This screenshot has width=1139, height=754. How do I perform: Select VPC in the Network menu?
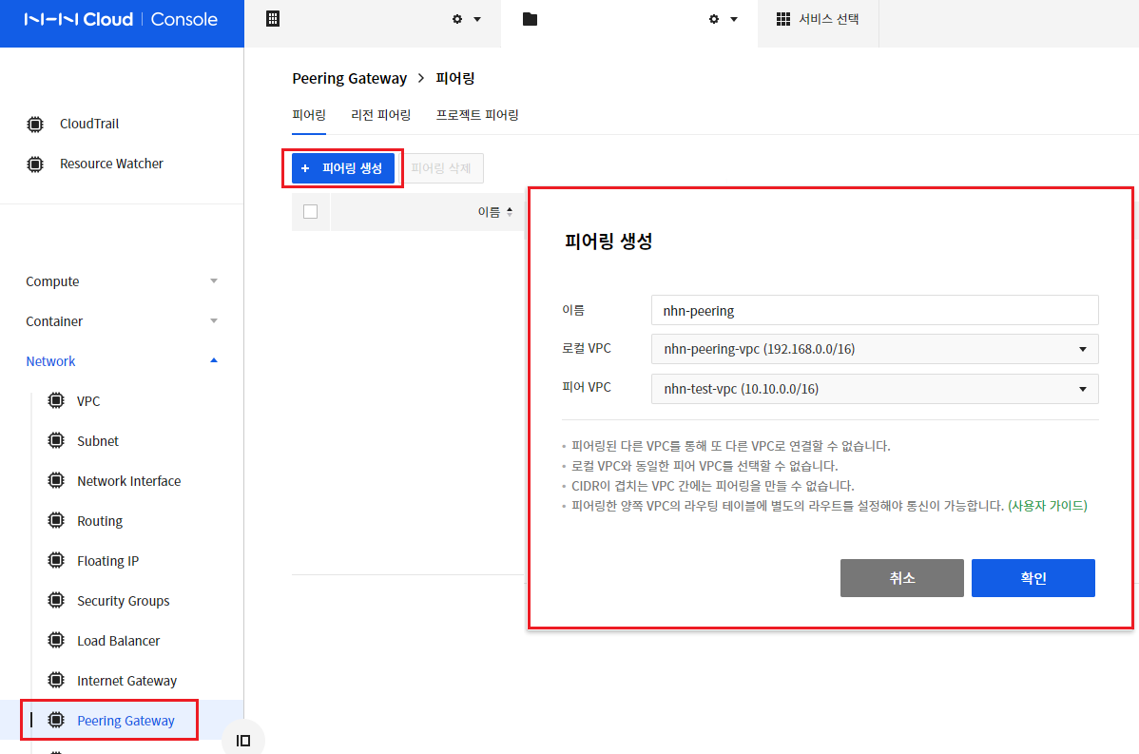[x=88, y=401]
